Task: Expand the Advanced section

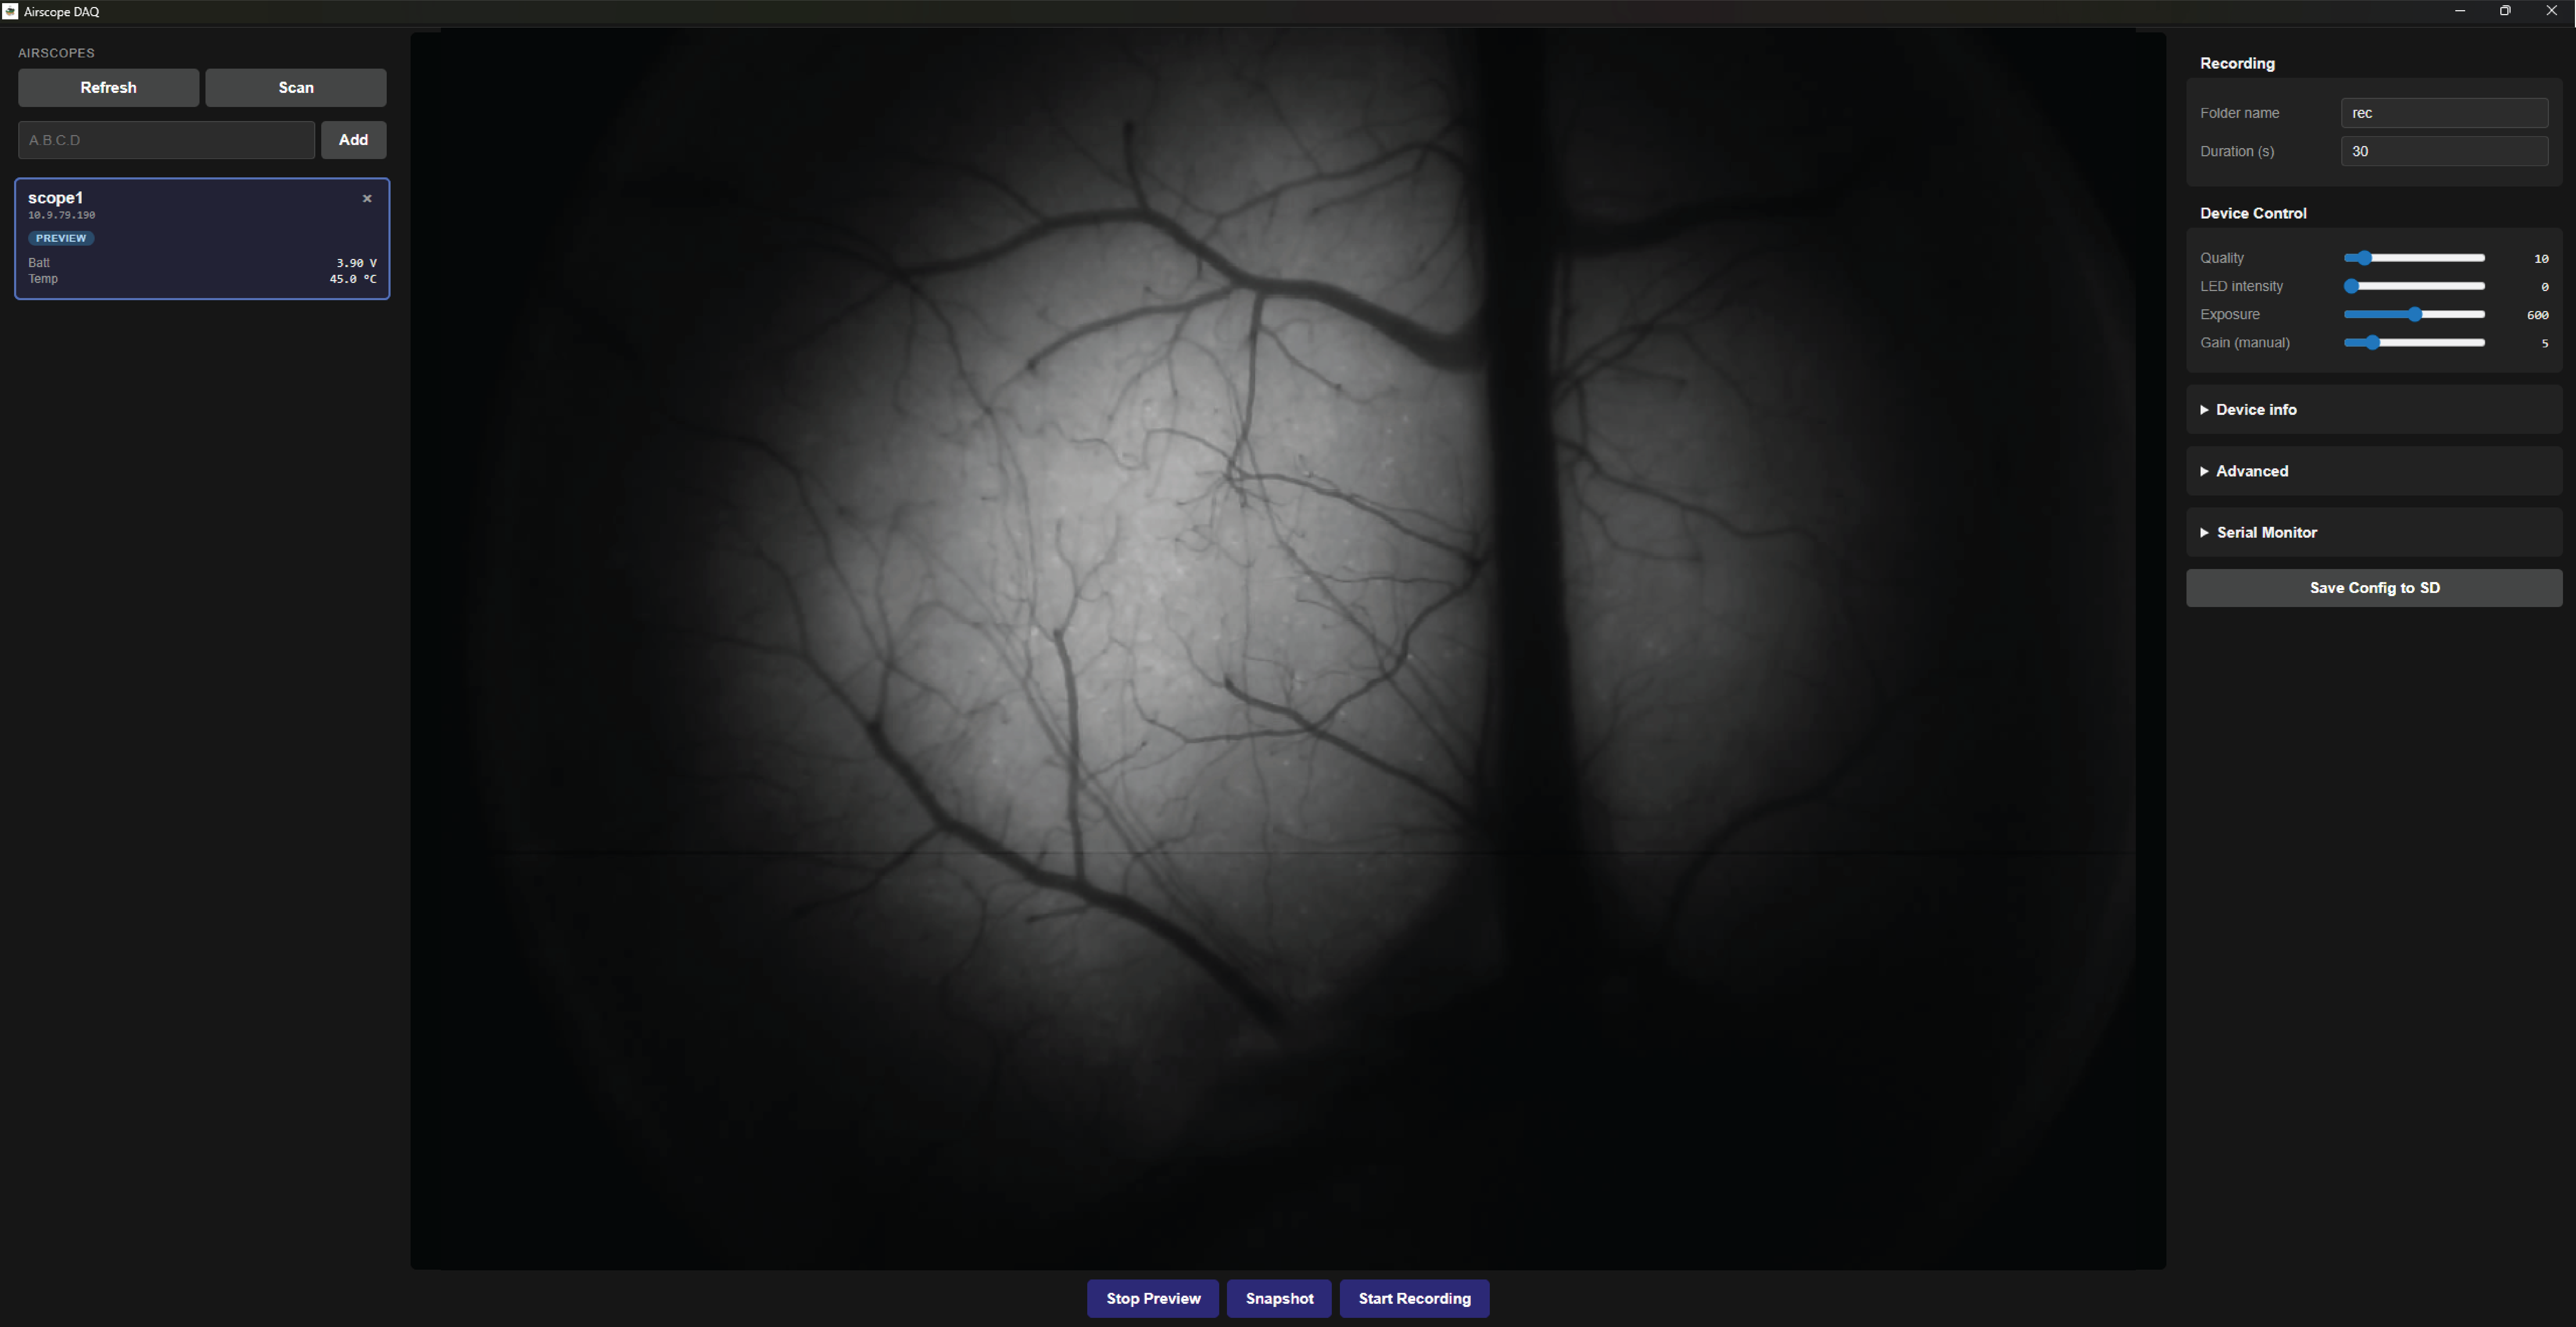Action: [x=2374, y=471]
